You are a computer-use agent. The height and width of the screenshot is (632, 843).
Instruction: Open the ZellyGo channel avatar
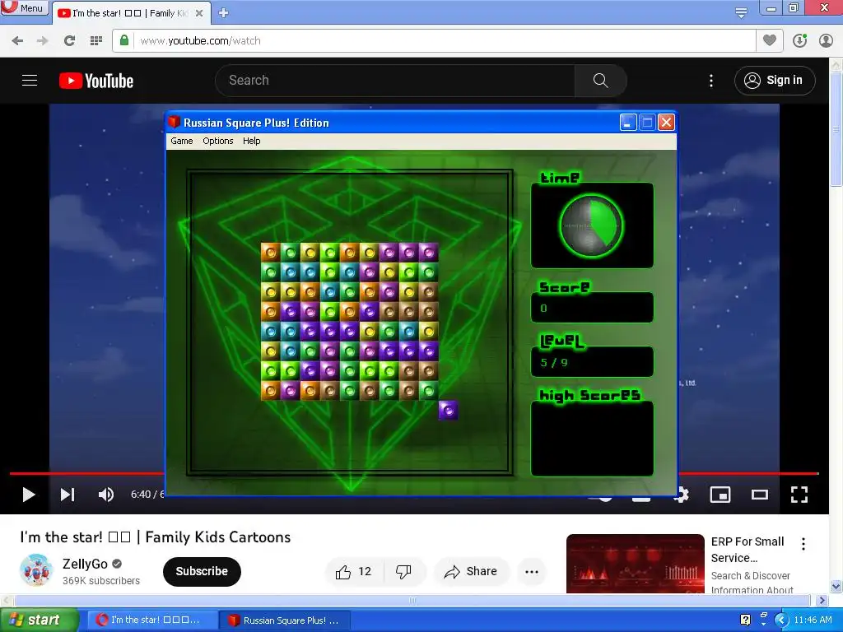pyautogui.click(x=36, y=570)
